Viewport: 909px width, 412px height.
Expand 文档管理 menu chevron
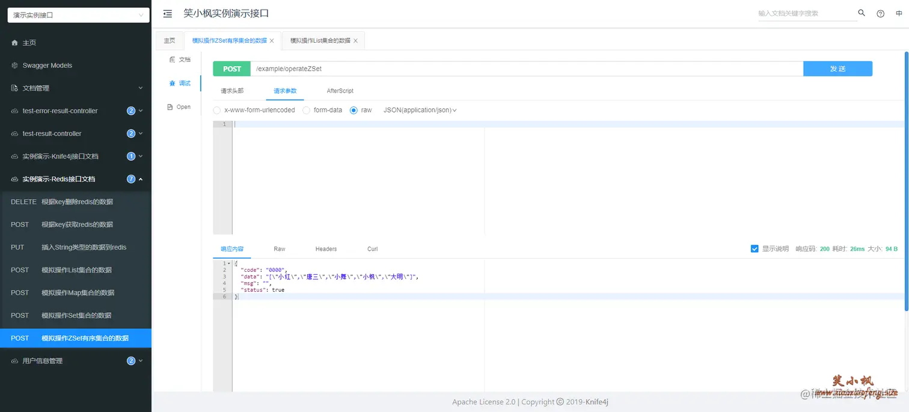[x=141, y=88]
